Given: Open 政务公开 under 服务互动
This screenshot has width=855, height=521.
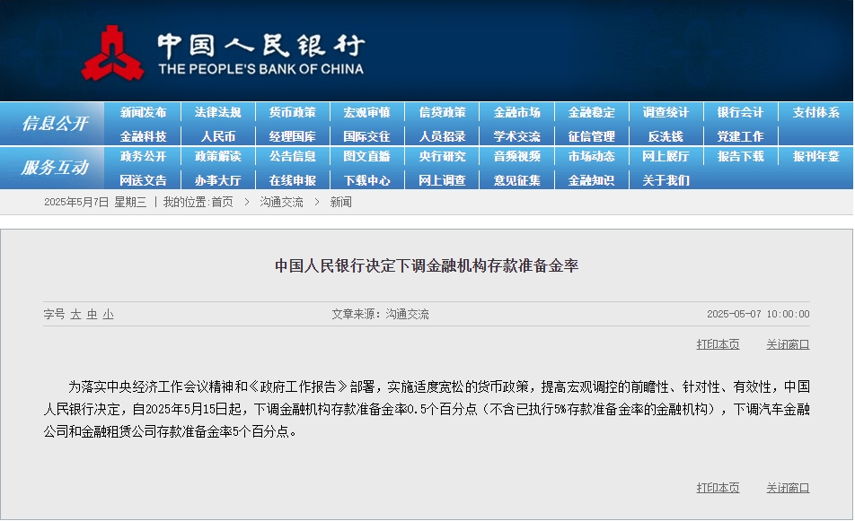Looking at the screenshot, I should pyautogui.click(x=144, y=156).
